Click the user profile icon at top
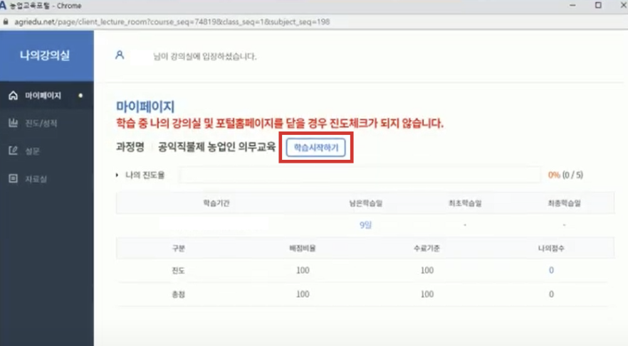 click(x=120, y=55)
